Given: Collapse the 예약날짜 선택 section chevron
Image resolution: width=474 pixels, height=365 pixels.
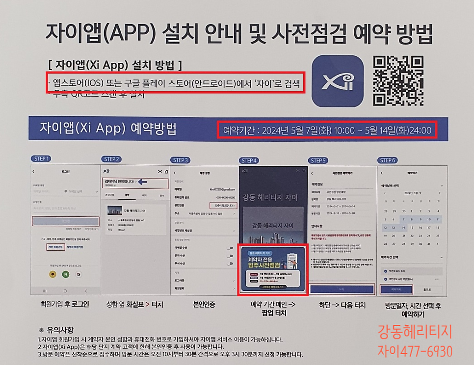Looking at the screenshot, I should pos(442,186).
